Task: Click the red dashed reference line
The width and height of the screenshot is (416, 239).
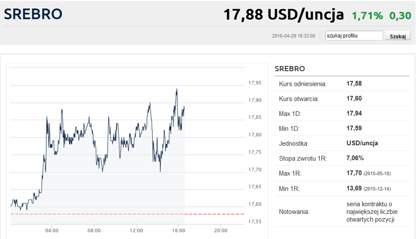Action: [127, 214]
